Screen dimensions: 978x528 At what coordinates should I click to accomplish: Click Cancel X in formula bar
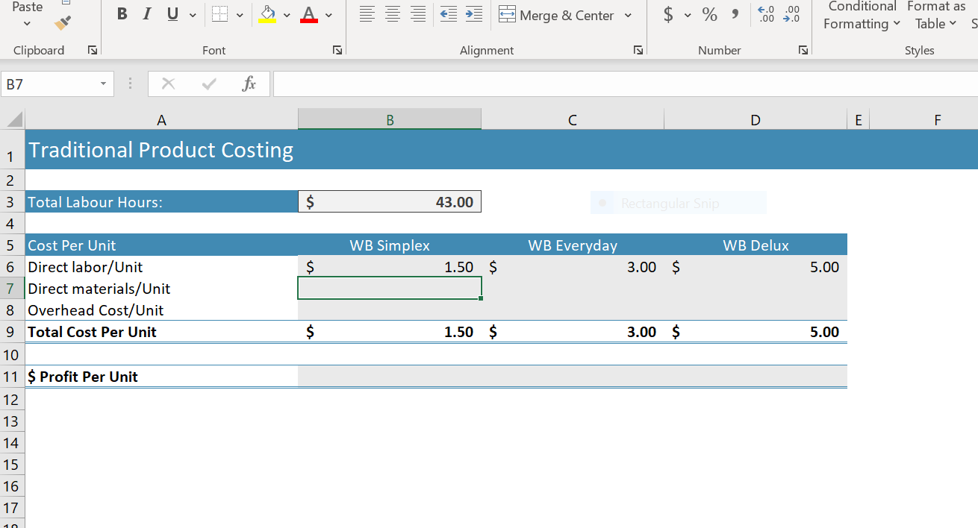click(x=168, y=84)
